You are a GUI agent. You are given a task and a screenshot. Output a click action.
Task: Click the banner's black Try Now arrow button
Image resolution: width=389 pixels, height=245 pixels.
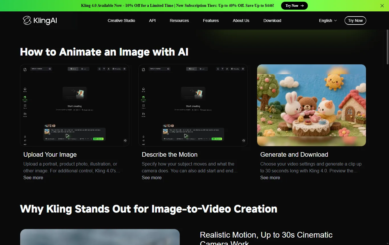click(294, 6)
